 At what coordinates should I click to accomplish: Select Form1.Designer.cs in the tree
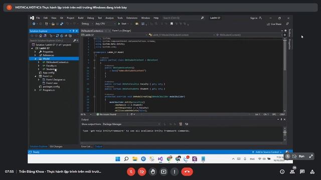(56, 79)
